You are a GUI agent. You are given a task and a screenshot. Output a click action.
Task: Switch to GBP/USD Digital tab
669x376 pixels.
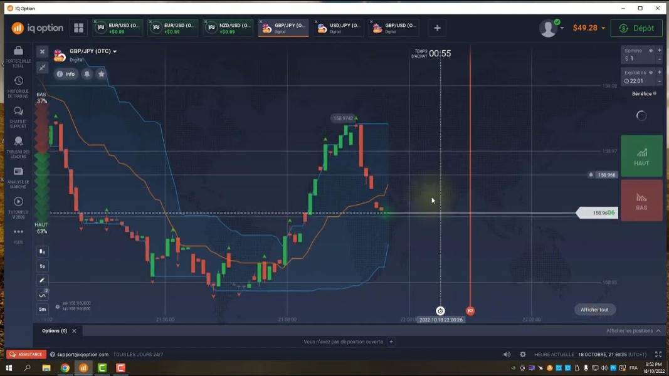click(x=394, y=28)
